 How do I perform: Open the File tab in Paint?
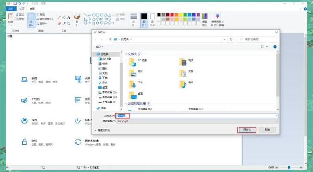tap(11, 9)
